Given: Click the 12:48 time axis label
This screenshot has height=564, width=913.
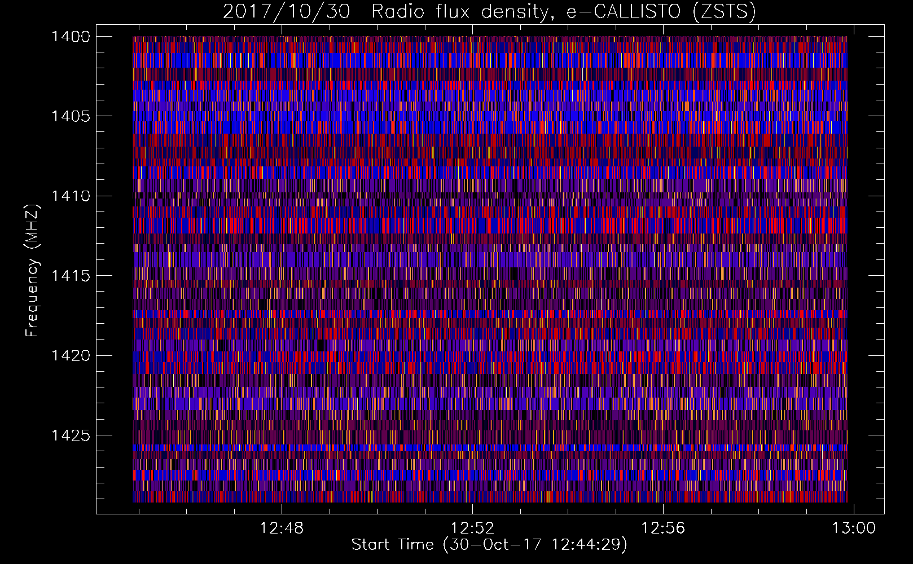Looking at the screenshot, I should pos(282,528).
